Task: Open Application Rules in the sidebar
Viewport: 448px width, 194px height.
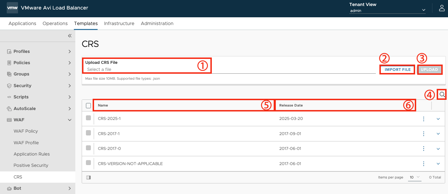Action: click(x=32, y=154)
